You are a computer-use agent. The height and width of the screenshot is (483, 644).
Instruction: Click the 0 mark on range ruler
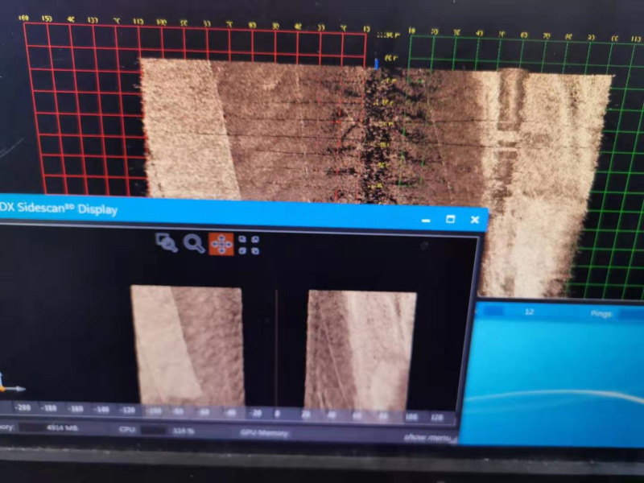(276, 414)
